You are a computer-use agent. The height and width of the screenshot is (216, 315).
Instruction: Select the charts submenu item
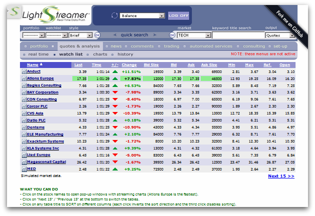point(100,54)
